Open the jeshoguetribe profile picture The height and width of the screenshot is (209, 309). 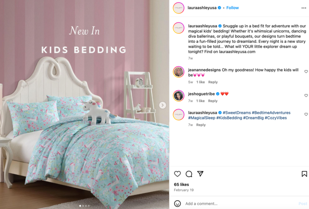point(179,96)
